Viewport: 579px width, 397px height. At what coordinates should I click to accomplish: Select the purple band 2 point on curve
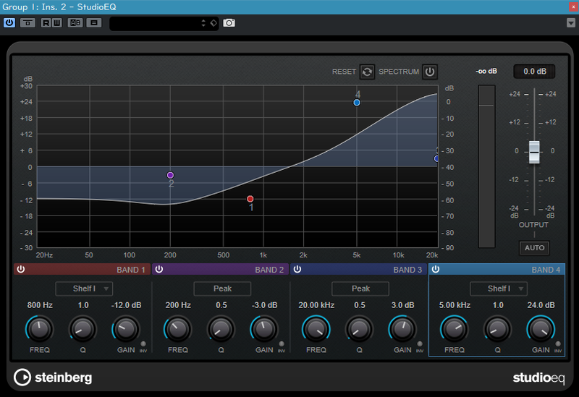point(170,175)
